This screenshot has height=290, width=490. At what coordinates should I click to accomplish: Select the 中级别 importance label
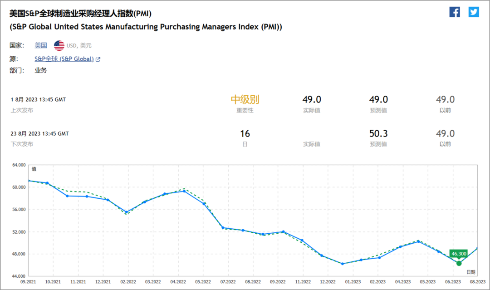[x=245, y=100]
